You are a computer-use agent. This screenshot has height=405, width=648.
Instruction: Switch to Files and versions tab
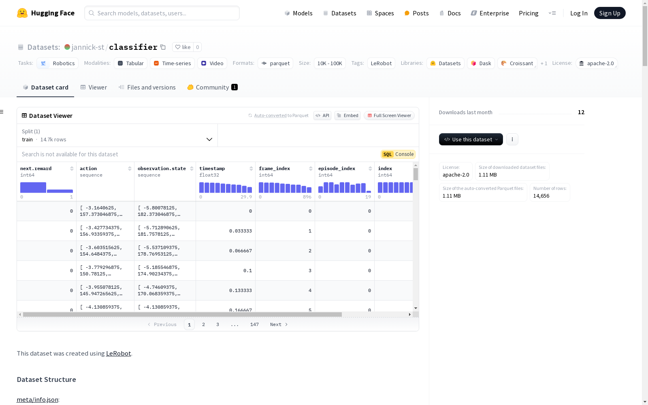tap(147, 87)
